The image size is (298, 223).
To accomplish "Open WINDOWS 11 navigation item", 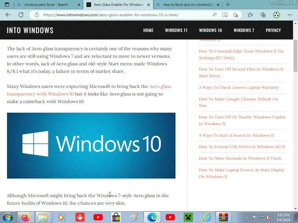I will [x=176, y=30].
